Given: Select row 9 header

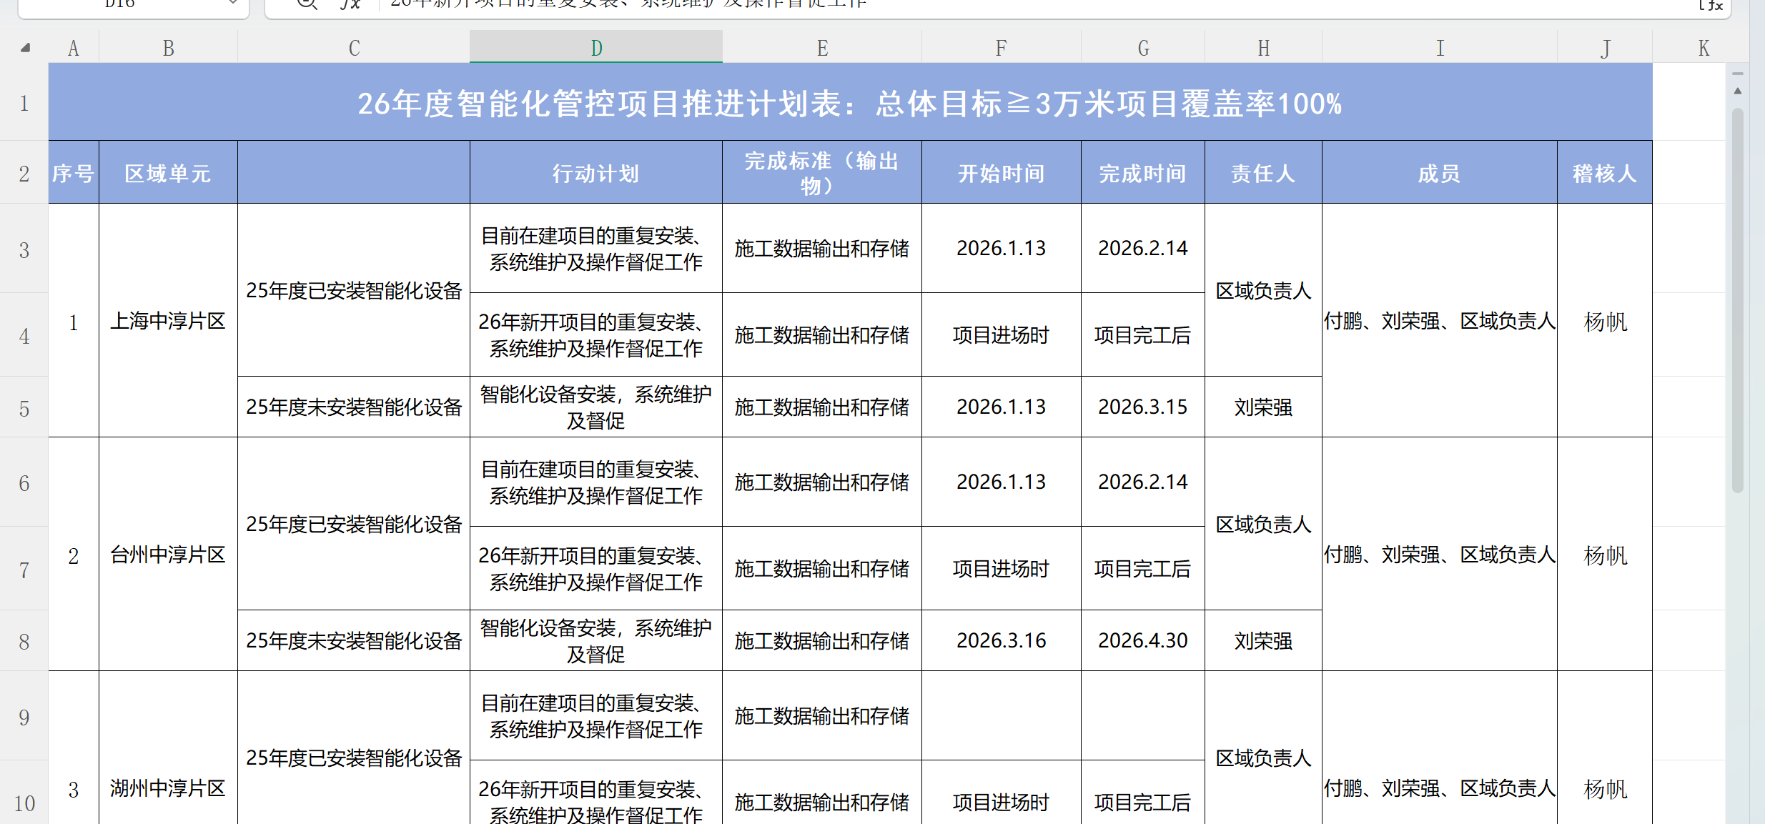Looking at the screenshot, I should 24,717.
